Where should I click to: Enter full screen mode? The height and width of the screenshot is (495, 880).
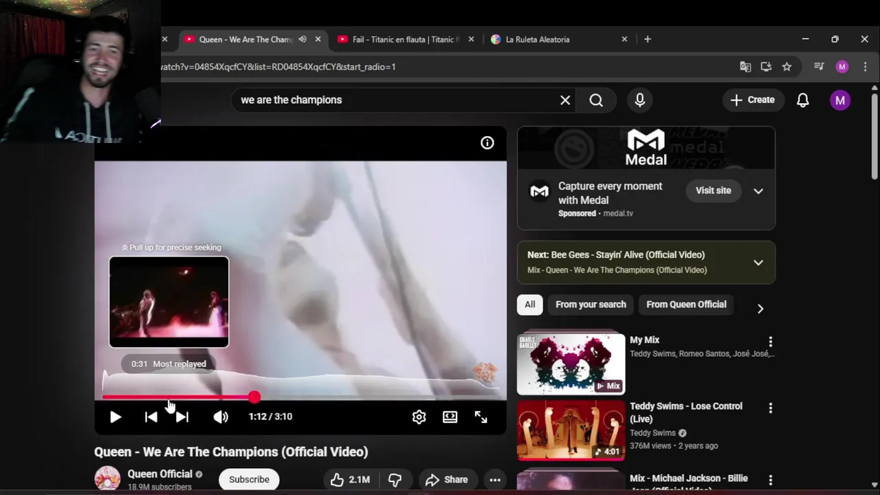click(x=481, y=417)
